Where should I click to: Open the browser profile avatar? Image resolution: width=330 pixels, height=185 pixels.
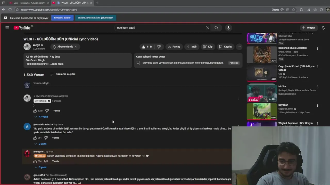pyautogui.click(x=328, y=10)
